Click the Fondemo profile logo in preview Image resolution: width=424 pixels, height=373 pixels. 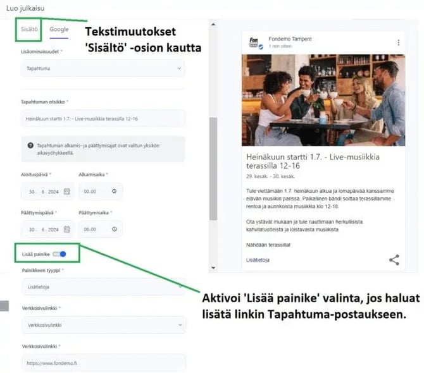click(x=256, y=43)
